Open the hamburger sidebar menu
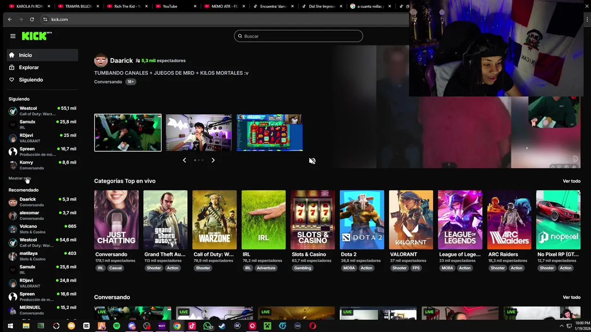 pos(13,36)
